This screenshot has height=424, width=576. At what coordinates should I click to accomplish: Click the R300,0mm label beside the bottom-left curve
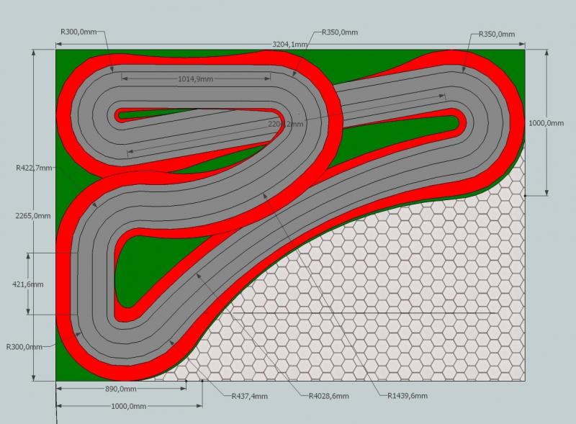(x=24, y=346)
